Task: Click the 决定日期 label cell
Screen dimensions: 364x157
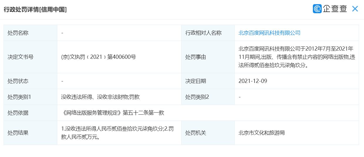Action: click(208, 81)
